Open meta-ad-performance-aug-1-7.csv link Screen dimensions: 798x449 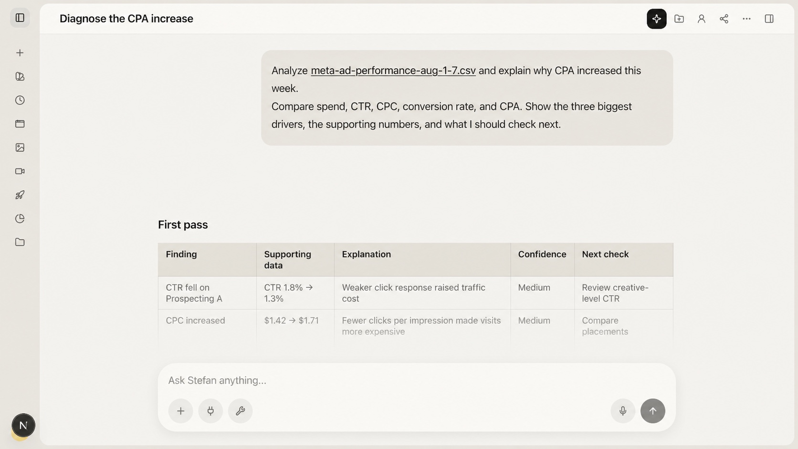[x=393, y=71]
